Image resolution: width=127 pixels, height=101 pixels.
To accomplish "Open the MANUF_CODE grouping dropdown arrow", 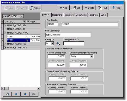I will click(22, 16).
